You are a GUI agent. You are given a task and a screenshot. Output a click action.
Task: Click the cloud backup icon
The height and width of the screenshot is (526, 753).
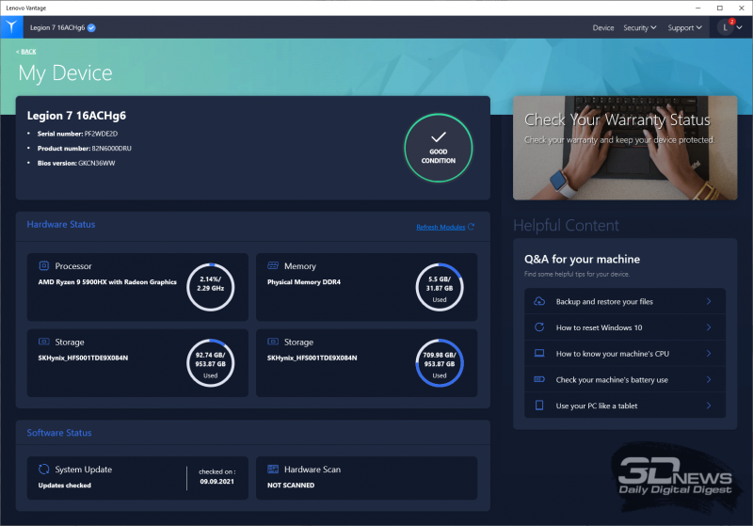[539, 301]
